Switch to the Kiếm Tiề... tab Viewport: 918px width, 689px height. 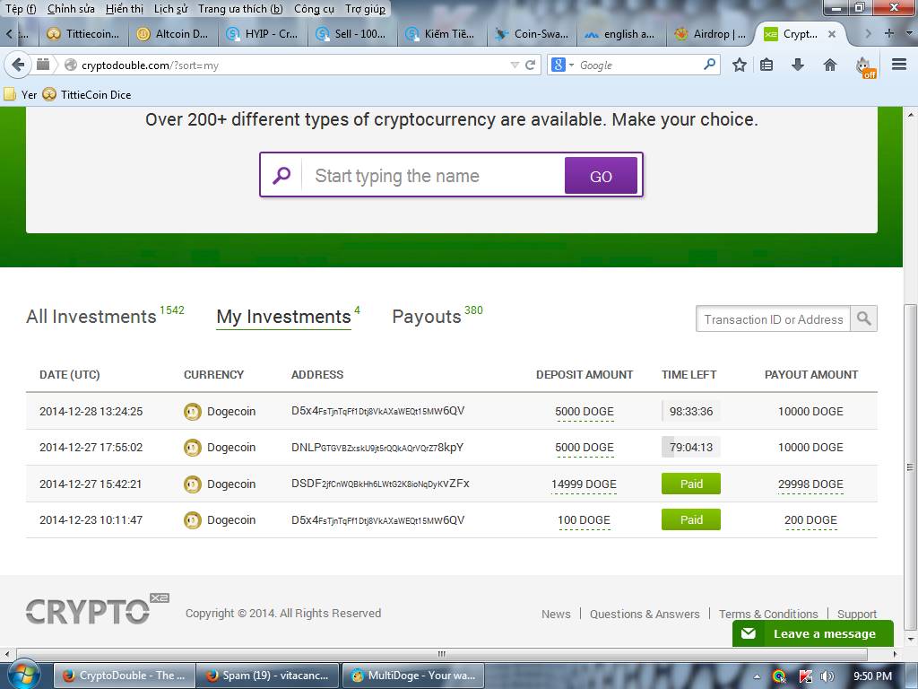coord(441,34)
